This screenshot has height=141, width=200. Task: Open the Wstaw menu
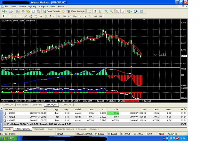click(x=22, y=6)
